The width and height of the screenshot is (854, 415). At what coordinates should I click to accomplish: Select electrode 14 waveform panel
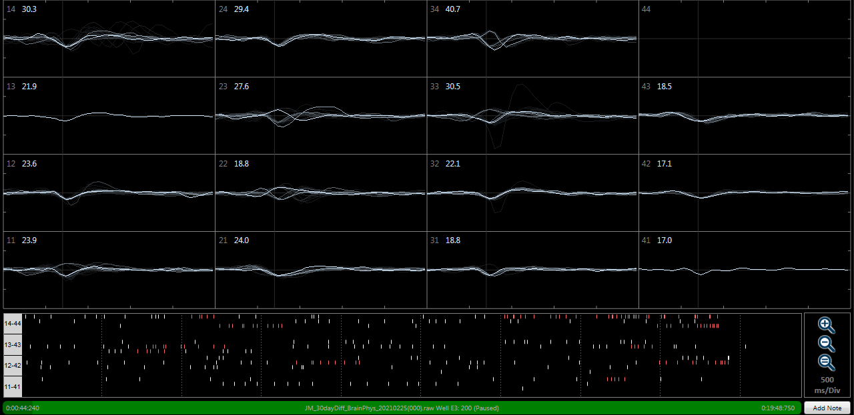click(x=109, y=39)
